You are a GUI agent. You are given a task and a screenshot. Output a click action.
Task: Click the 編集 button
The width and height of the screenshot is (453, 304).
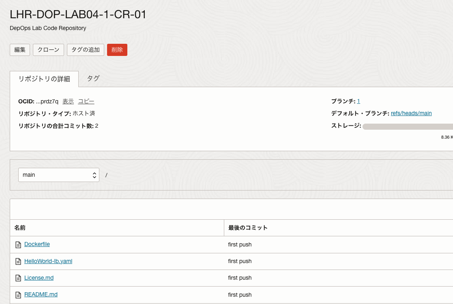19,49
